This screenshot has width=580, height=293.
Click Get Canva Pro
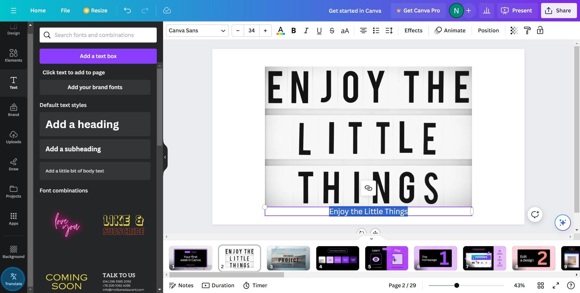coord(418,11)
